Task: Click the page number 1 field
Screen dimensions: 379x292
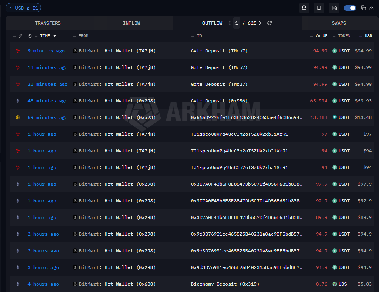Action: pyautogui.click(x=237, y=23)
